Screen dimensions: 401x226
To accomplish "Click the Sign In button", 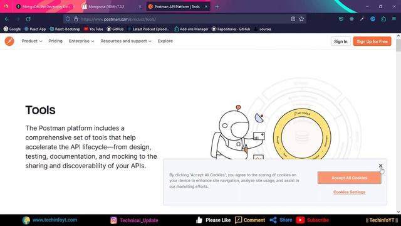I will (341, 41).
